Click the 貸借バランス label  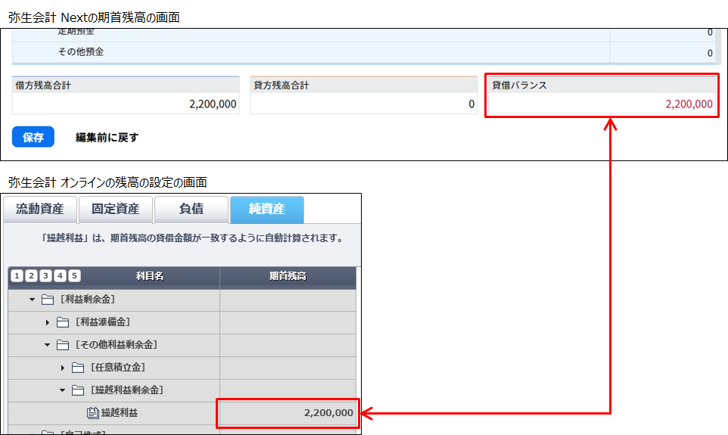(520, 85)
